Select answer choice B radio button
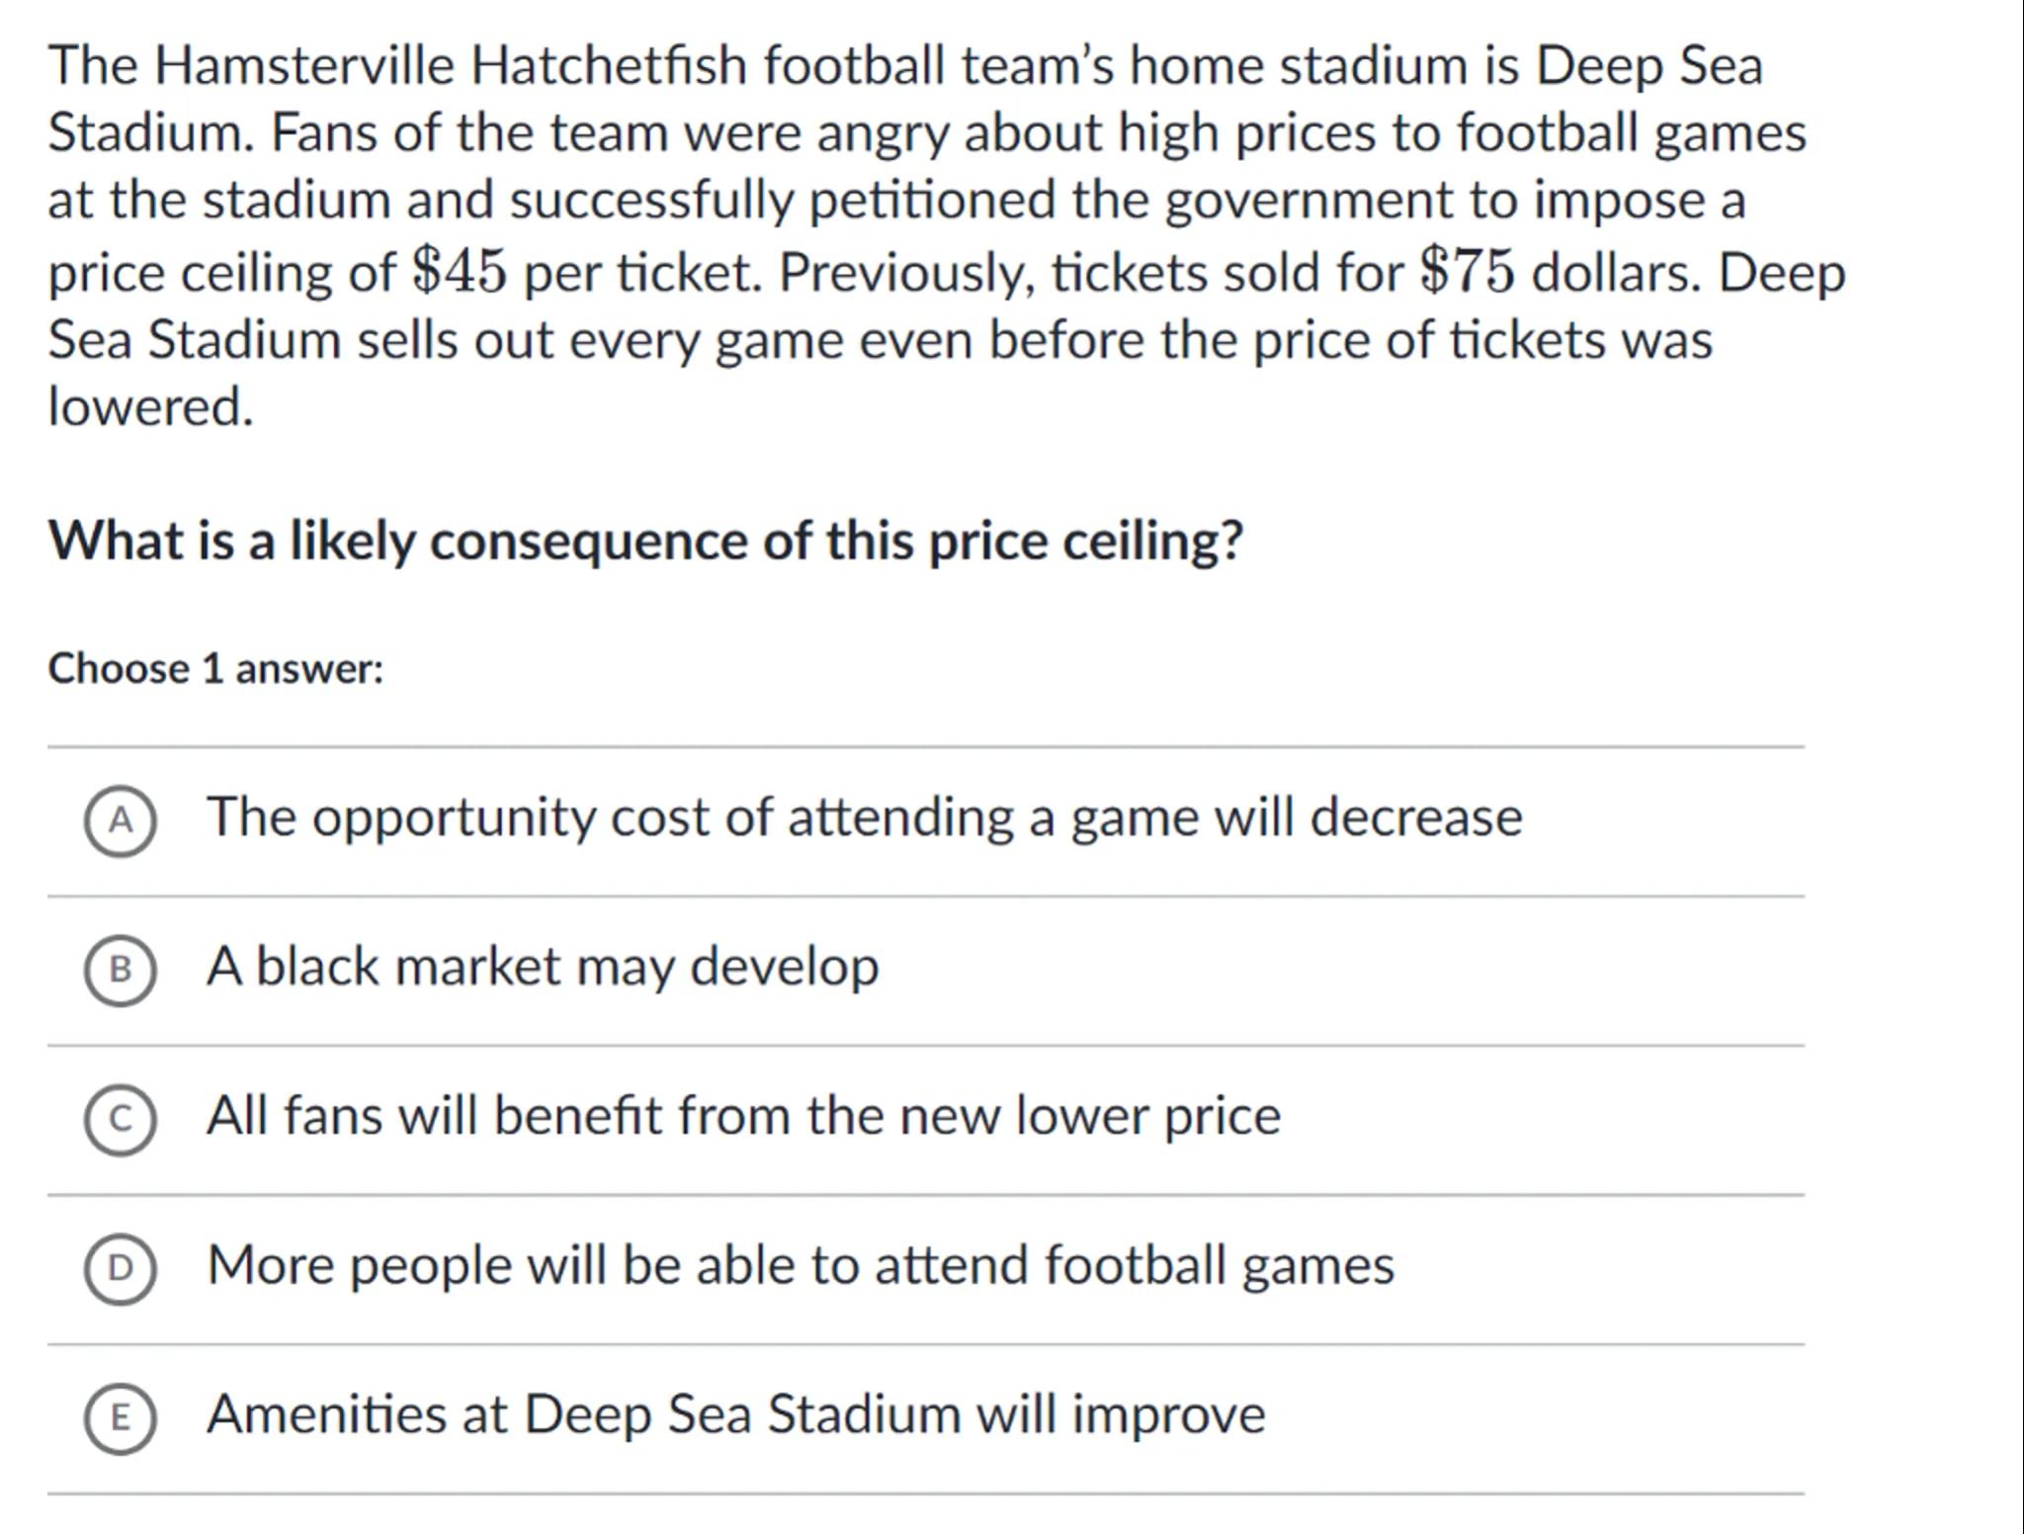 (120, 970)
